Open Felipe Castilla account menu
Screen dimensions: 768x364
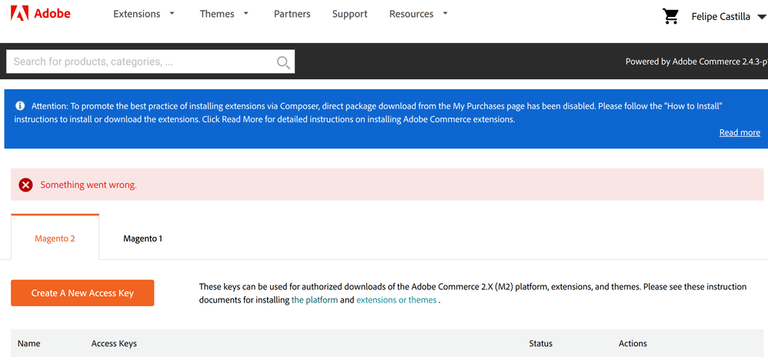pyautogui.click(x=726, y=16)
